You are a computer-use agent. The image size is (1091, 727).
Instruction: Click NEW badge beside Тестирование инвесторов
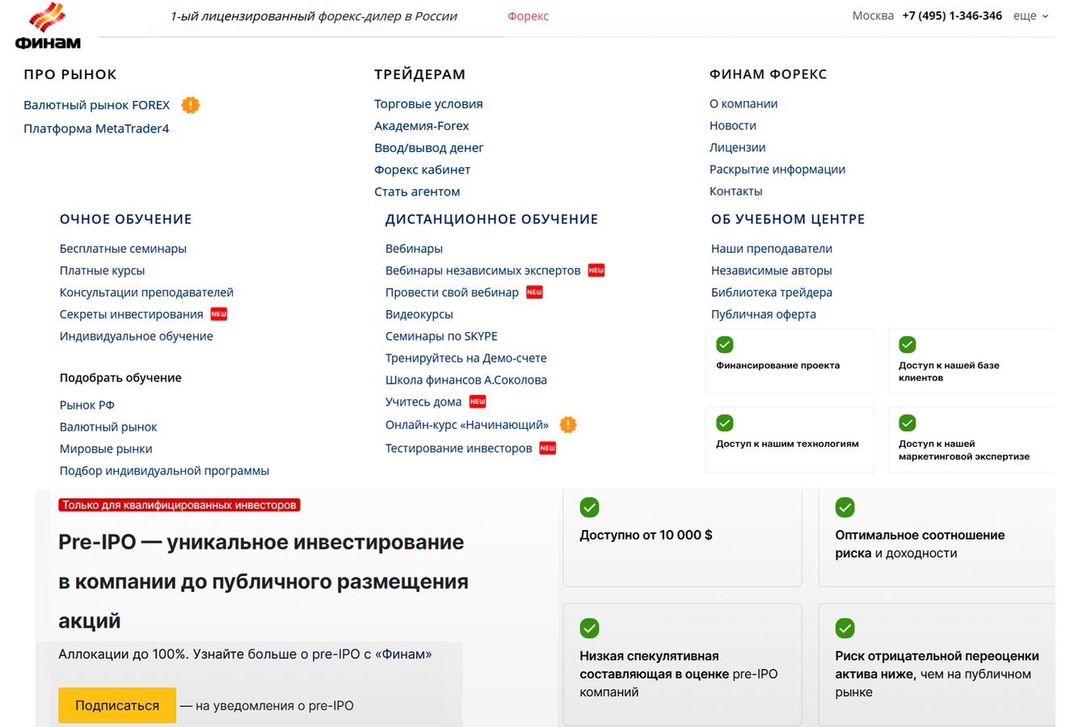[548, 448]
